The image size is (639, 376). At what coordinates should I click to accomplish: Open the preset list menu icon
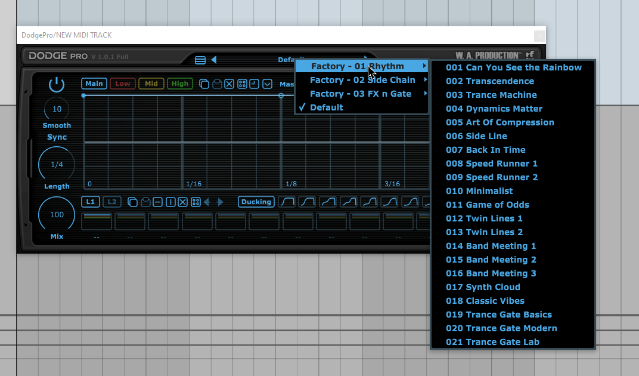(x=200, y=60)
